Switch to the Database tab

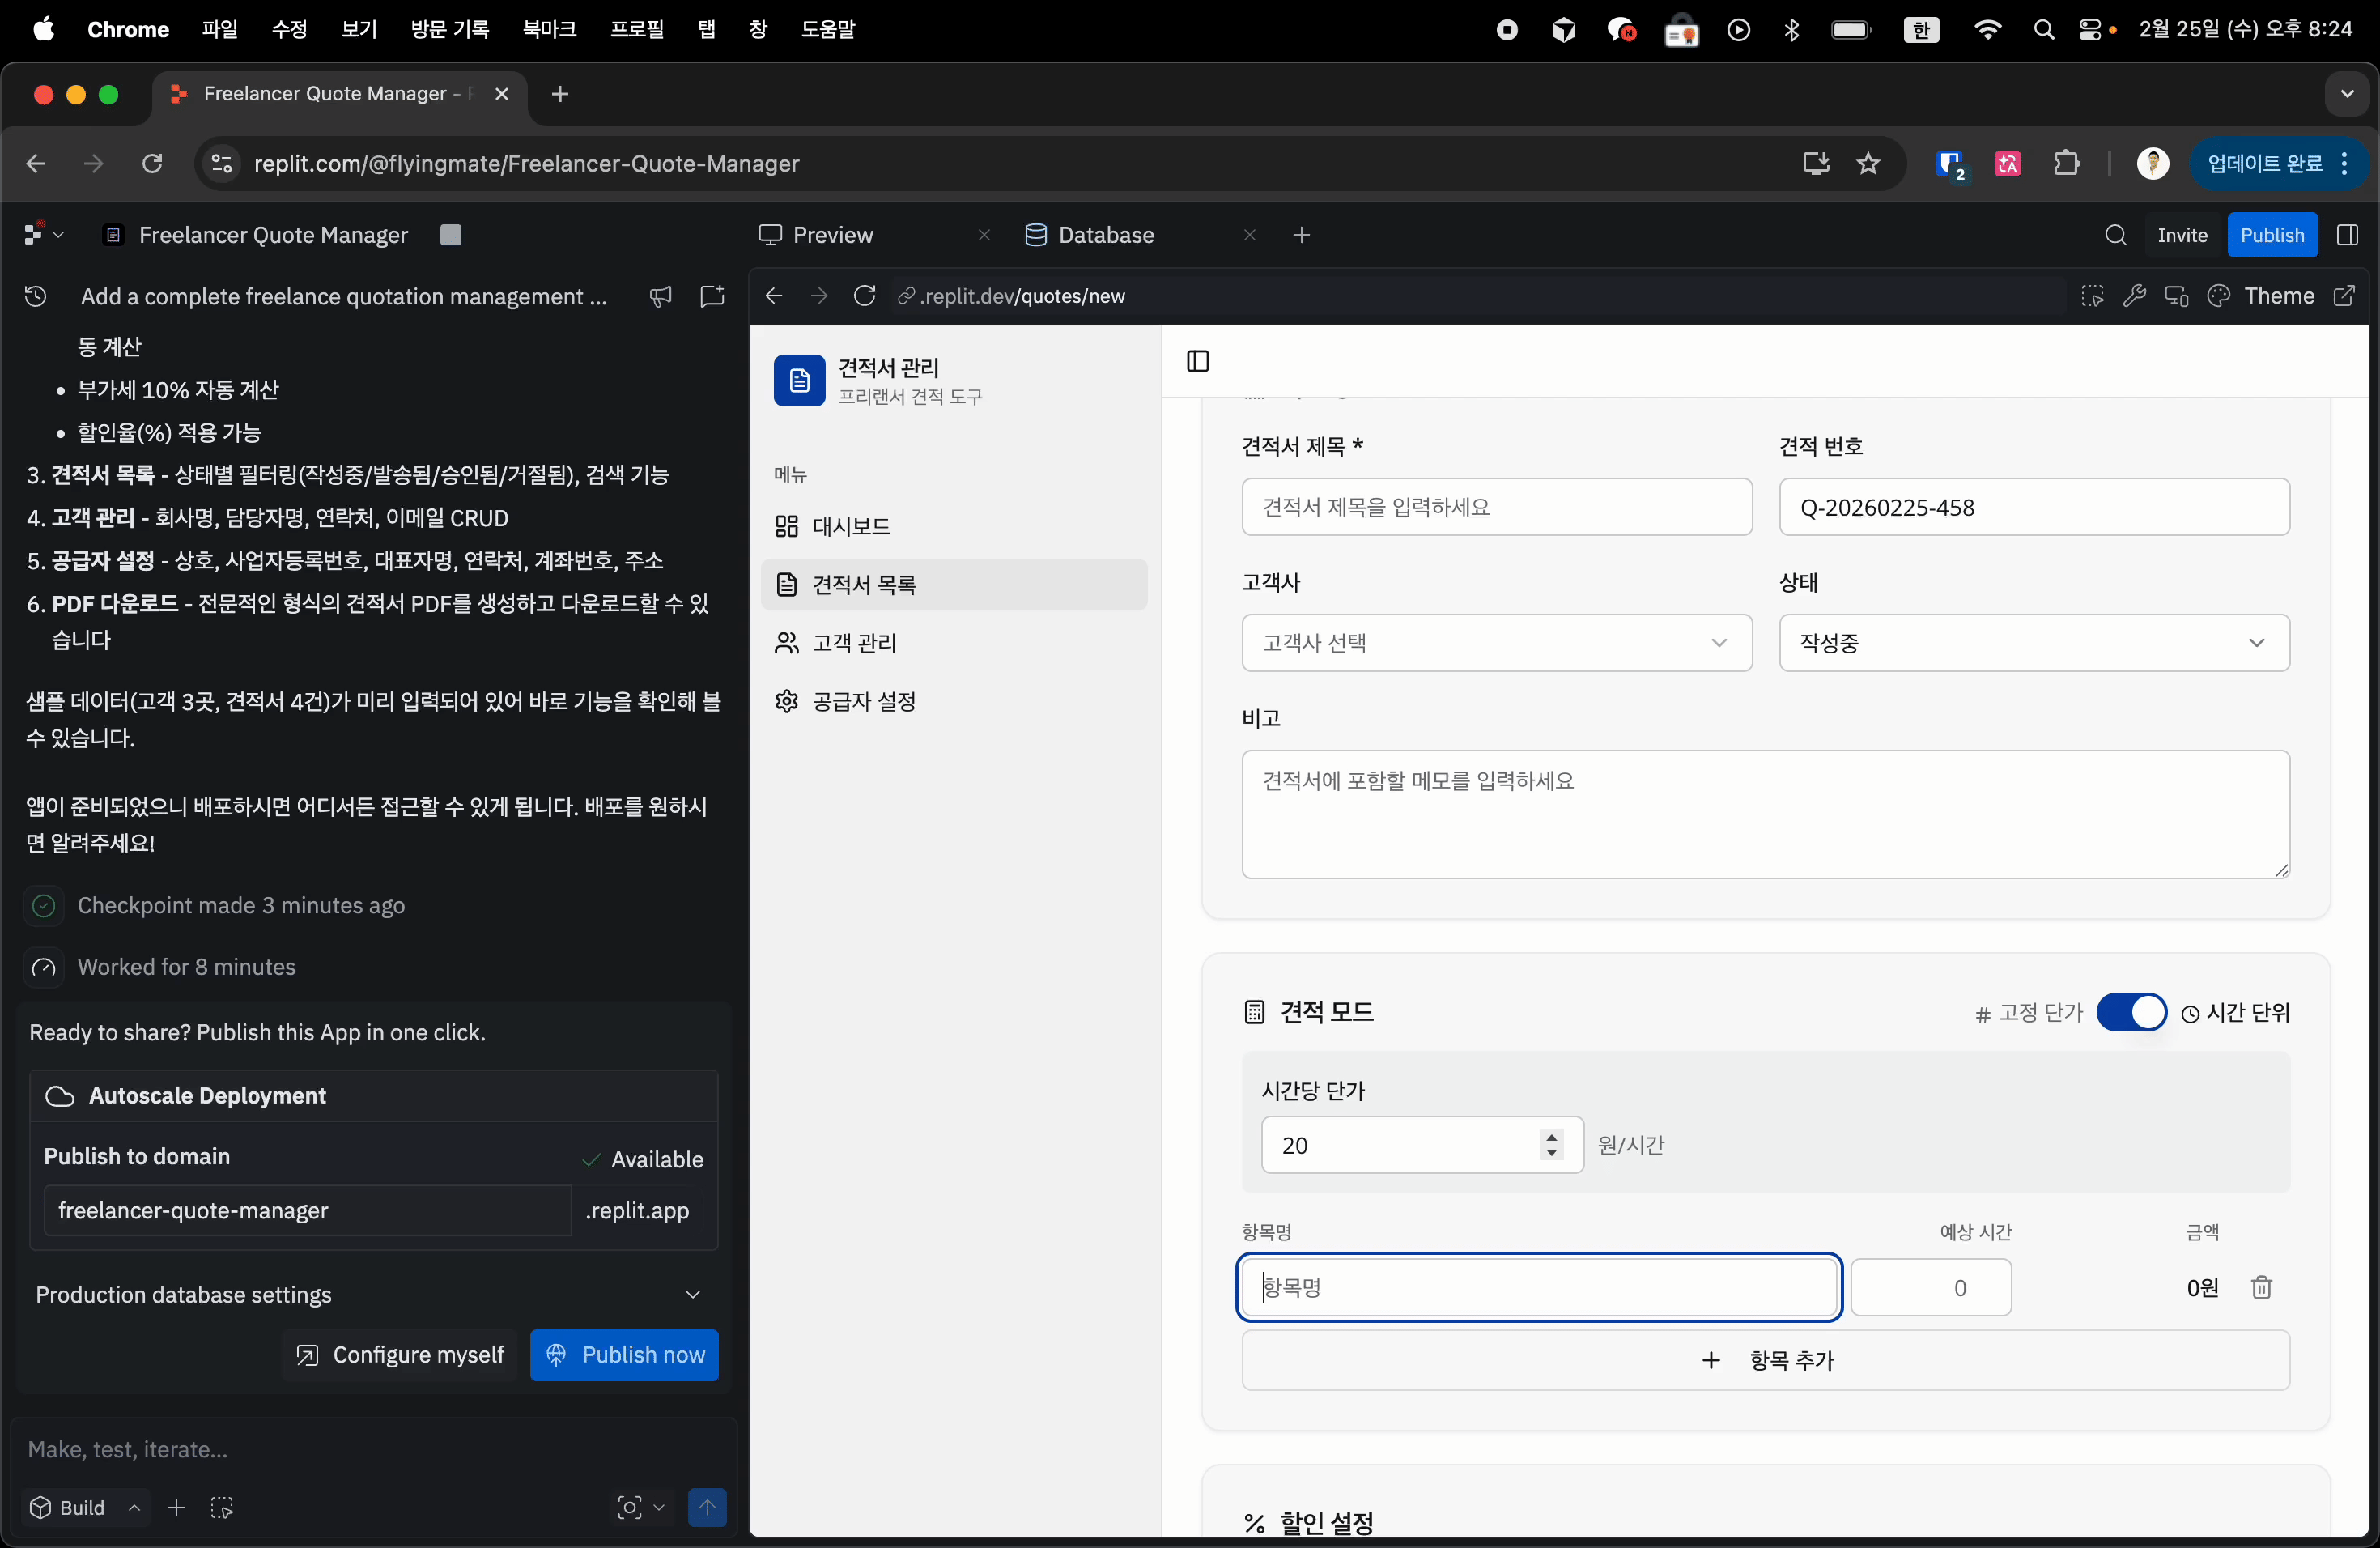pos(1105,235)
